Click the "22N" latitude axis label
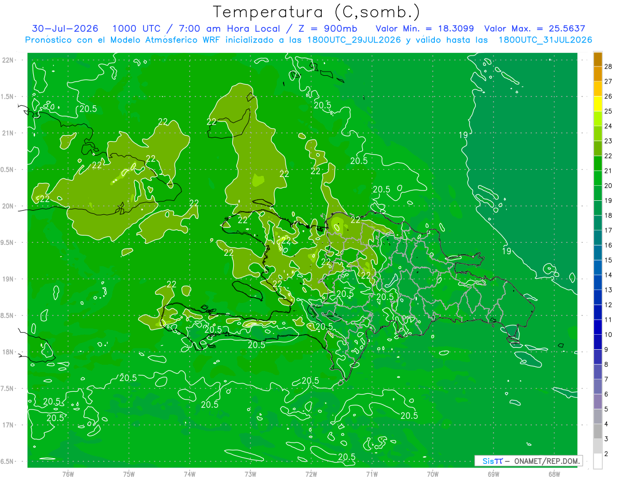This screenshot has width=622, height=481. coord(8,60)
